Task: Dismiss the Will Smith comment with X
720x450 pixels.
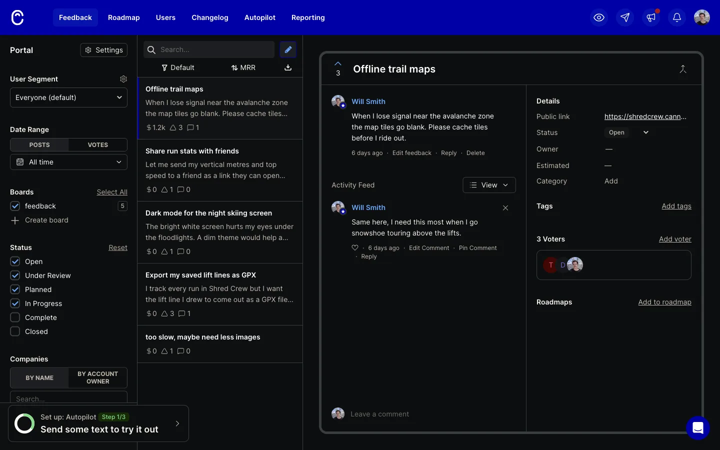Action: 505,208
